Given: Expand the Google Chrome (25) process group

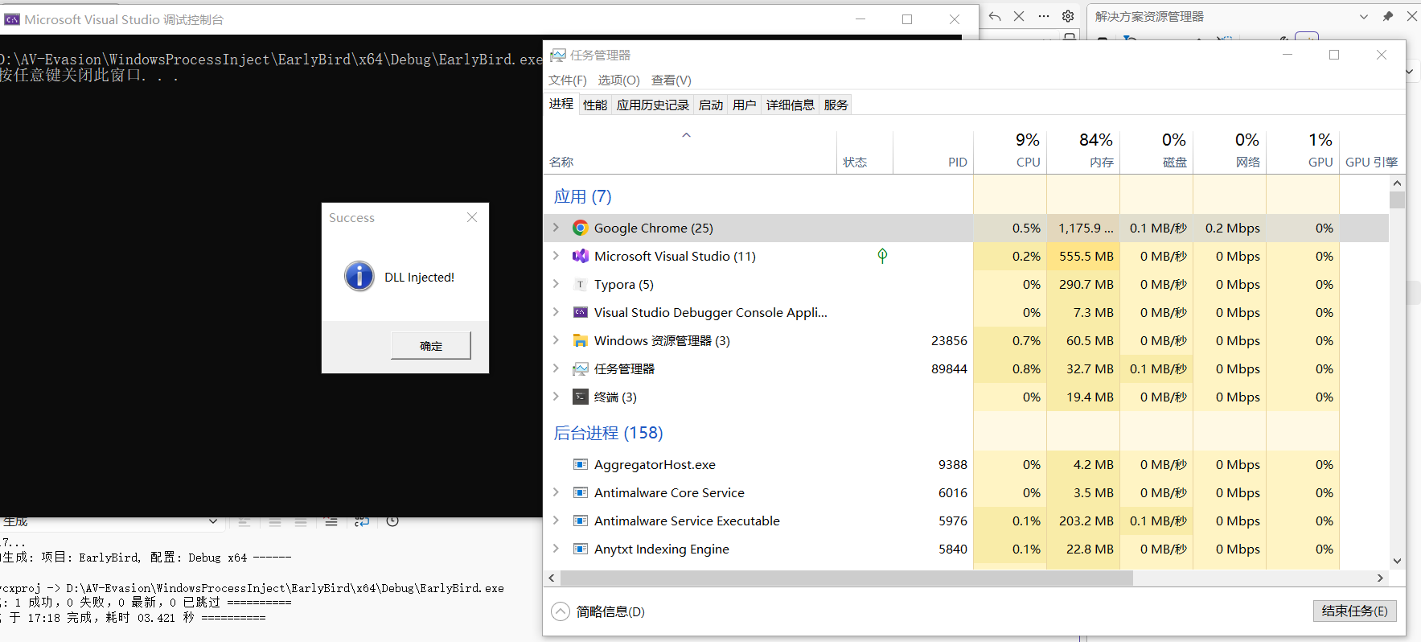Looking at the screenshot, I should 556,228.
